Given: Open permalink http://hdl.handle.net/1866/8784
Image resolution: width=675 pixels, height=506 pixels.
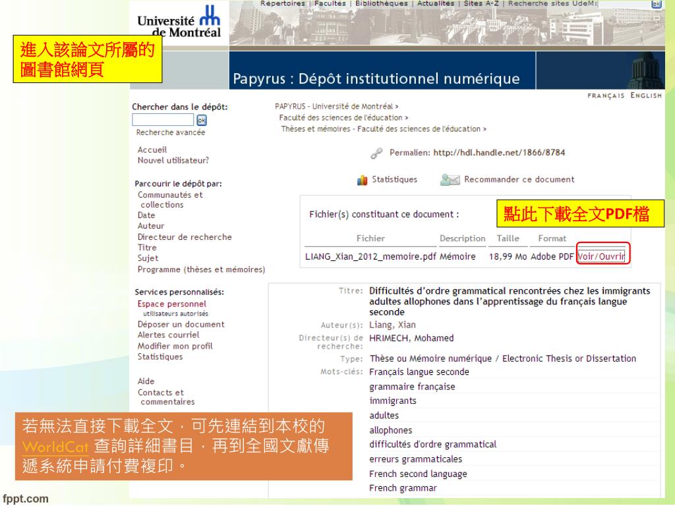Looking at the screenshot, I should 499,152.
